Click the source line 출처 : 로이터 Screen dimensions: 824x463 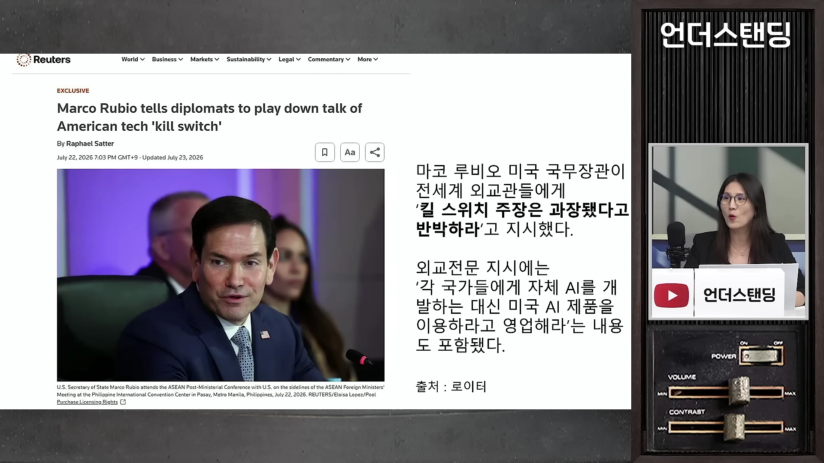(451, 387)
